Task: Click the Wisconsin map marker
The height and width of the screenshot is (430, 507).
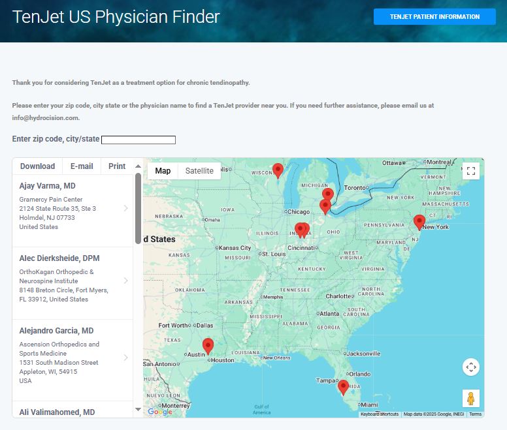Action: pos(278,171)
